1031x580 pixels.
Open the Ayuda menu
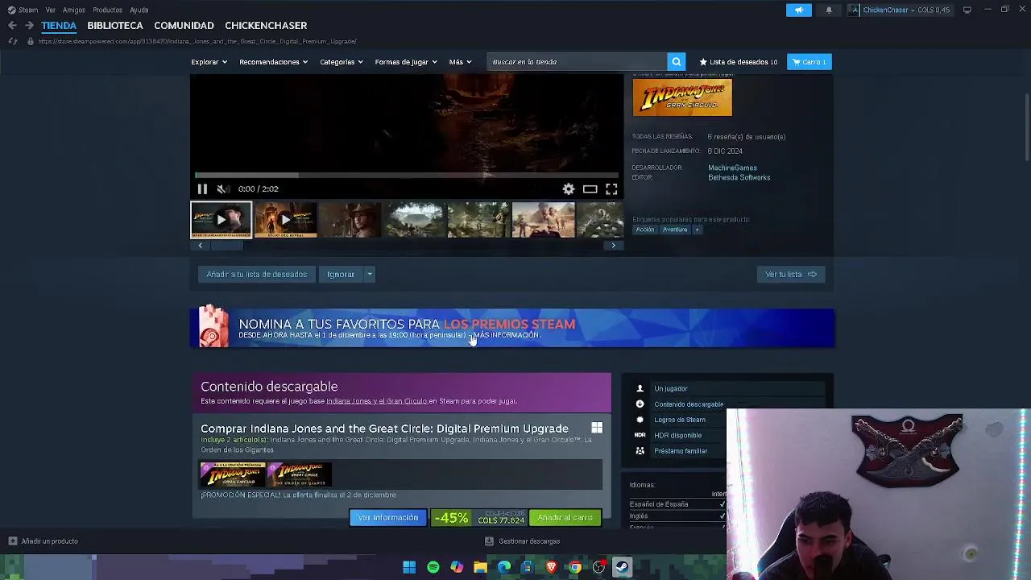tap(139, 10)
